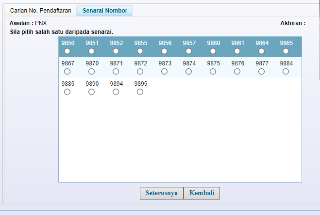
Task: Click the number label 9873
Action: point(165,63)
